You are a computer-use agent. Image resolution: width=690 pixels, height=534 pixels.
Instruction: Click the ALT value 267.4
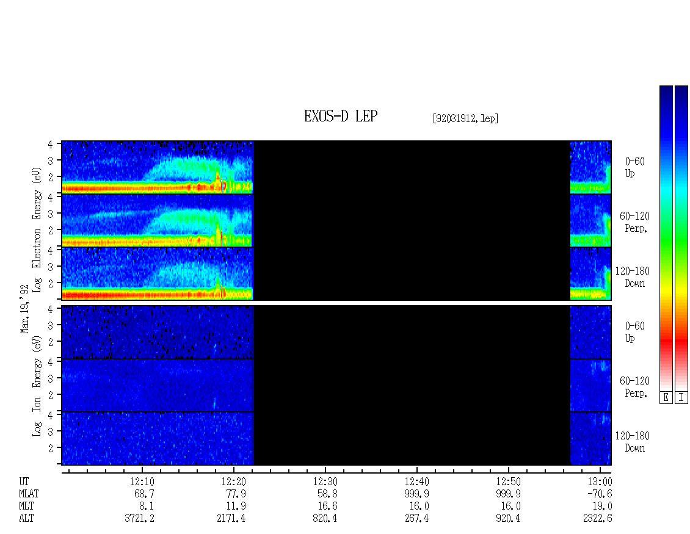point(416,519)
